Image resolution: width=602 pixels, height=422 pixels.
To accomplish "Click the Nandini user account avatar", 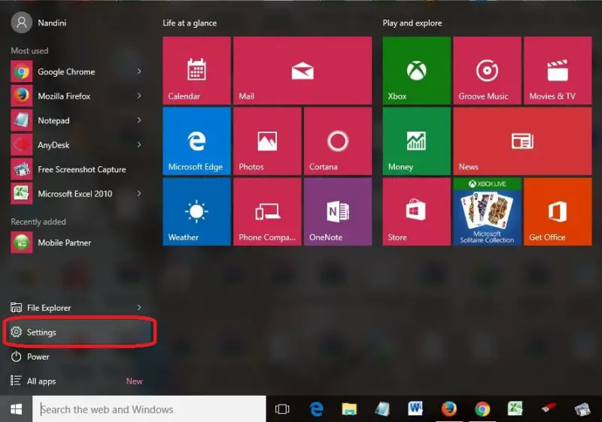I will [x=22, y=23].
